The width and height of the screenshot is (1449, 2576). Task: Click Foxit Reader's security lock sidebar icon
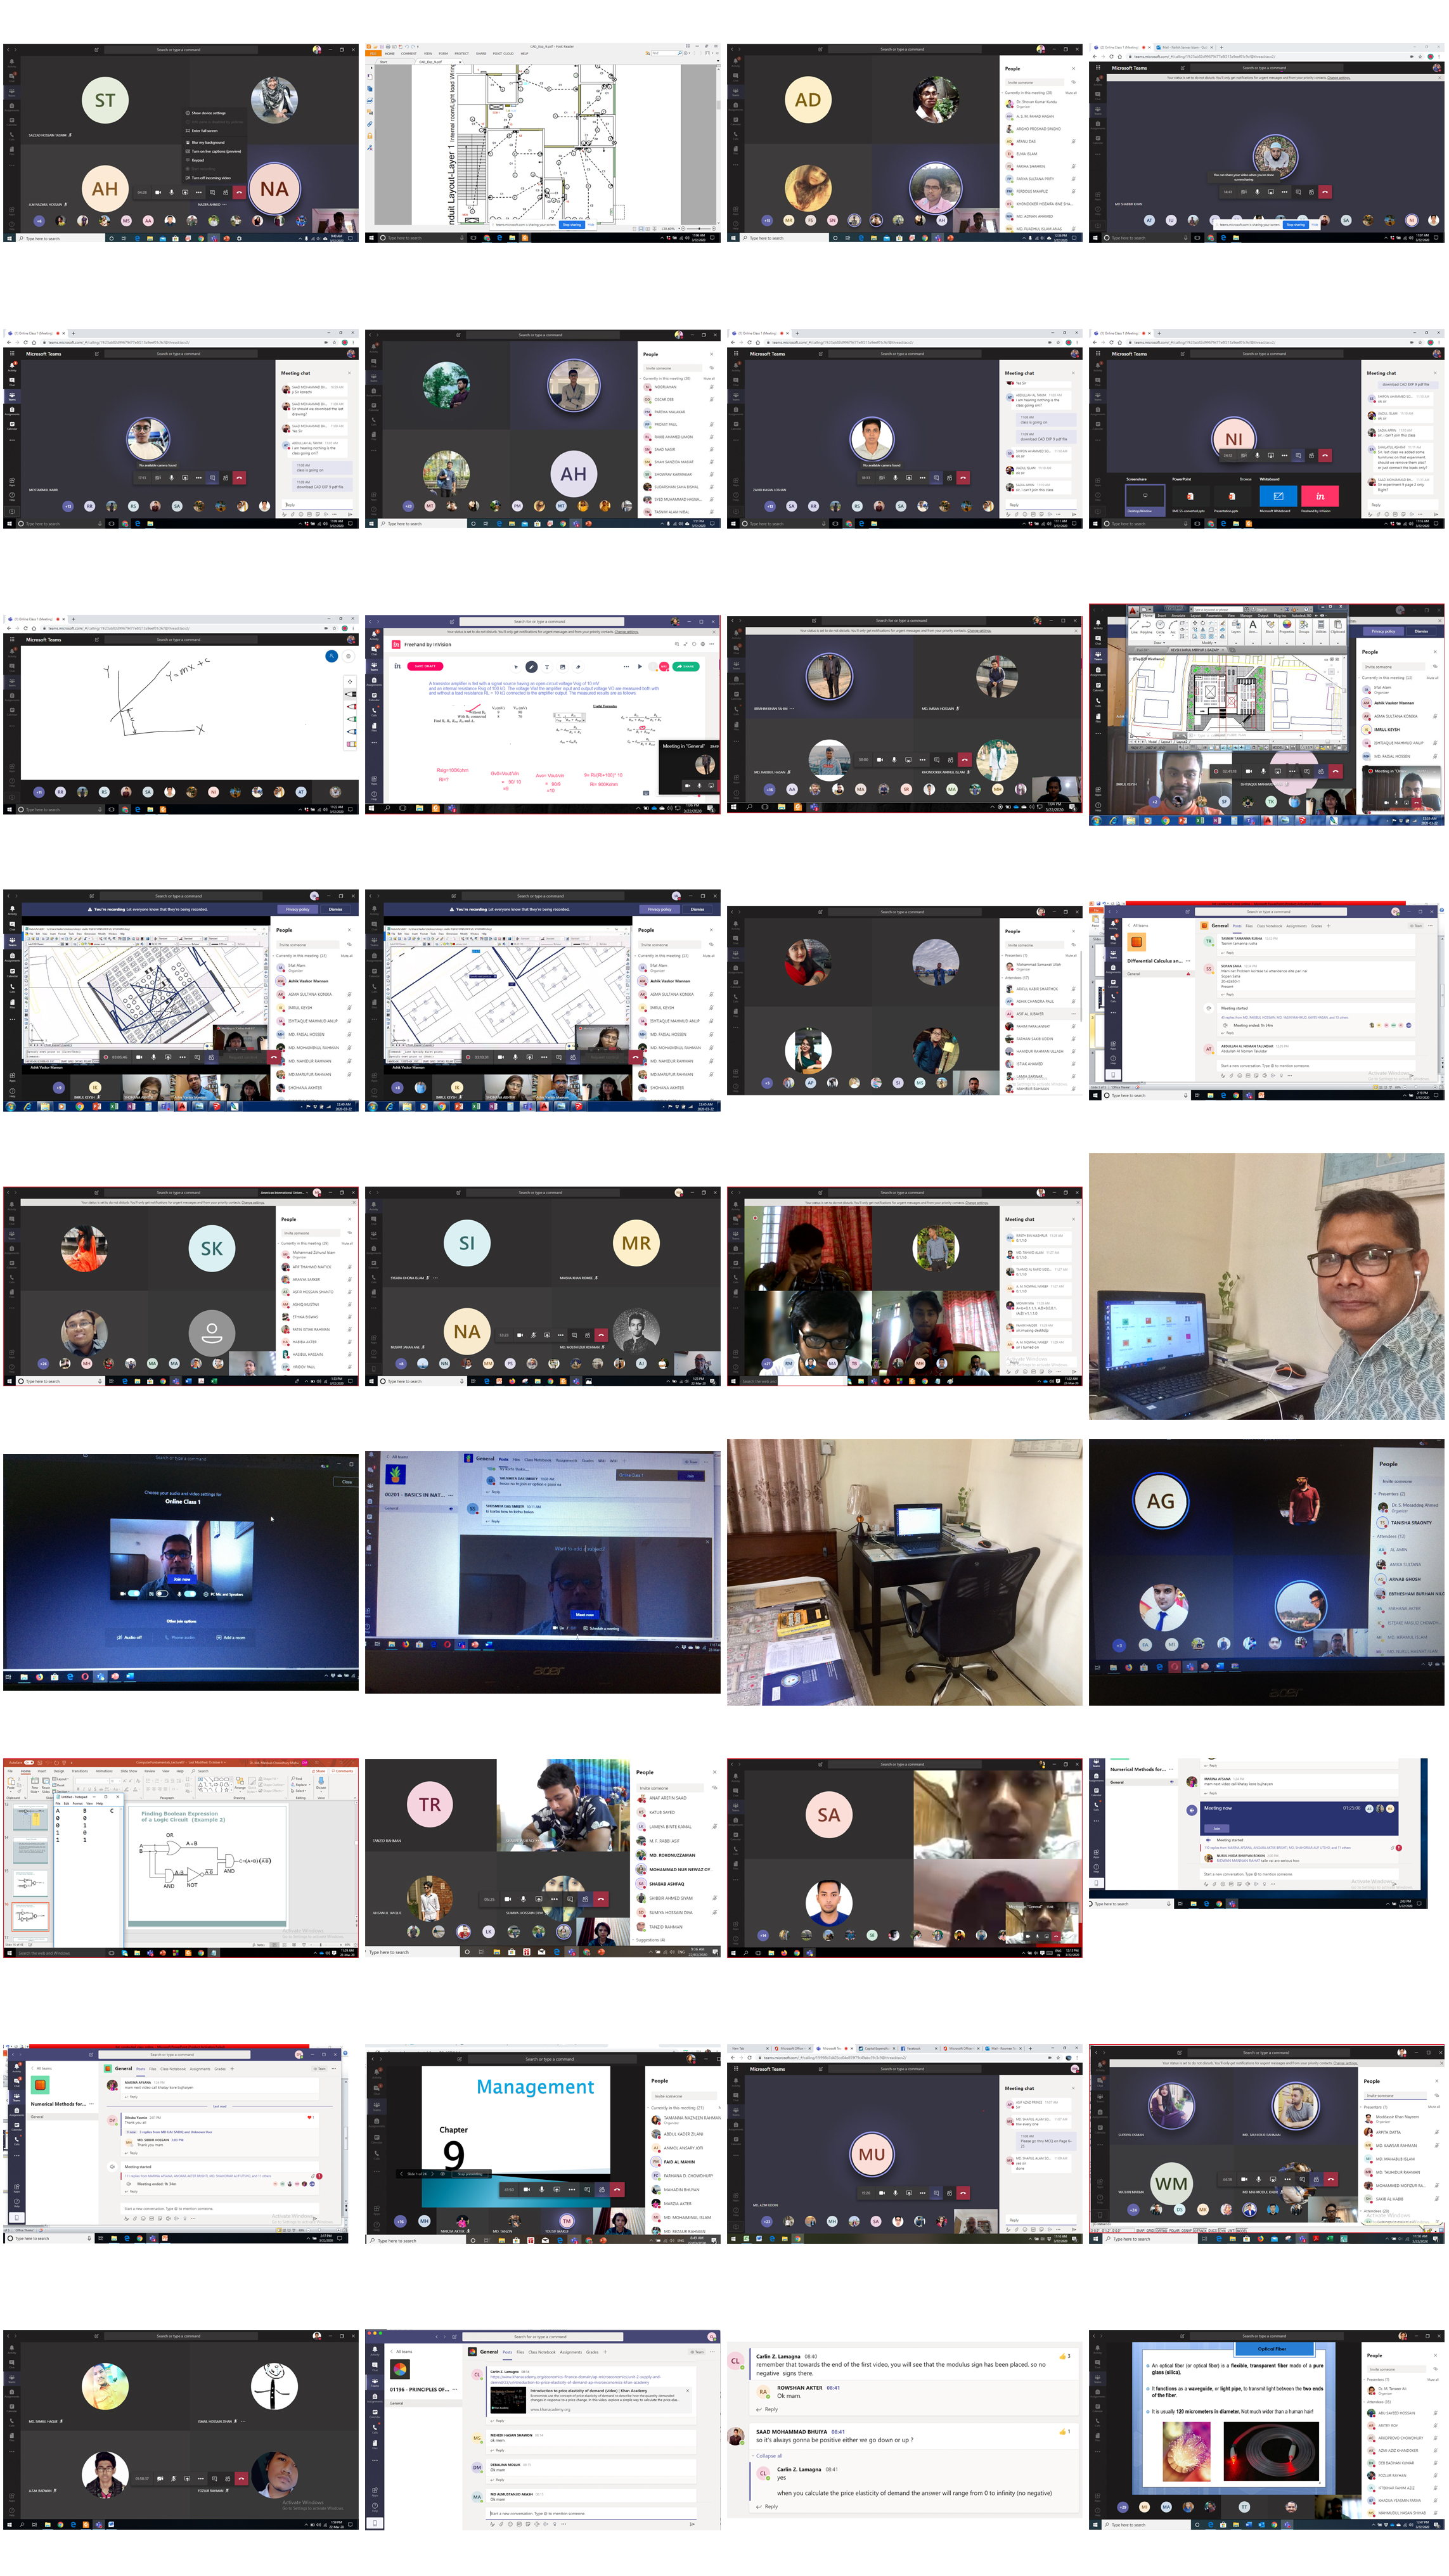click(x=370, y=136)
